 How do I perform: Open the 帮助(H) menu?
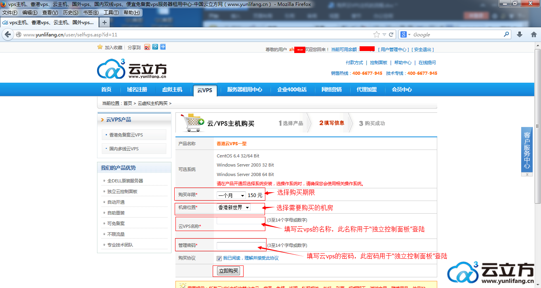[131, 13]
